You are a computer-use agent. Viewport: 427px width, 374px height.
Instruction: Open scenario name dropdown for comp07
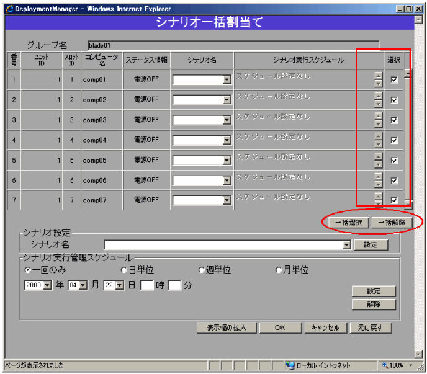tap(227, 200)
